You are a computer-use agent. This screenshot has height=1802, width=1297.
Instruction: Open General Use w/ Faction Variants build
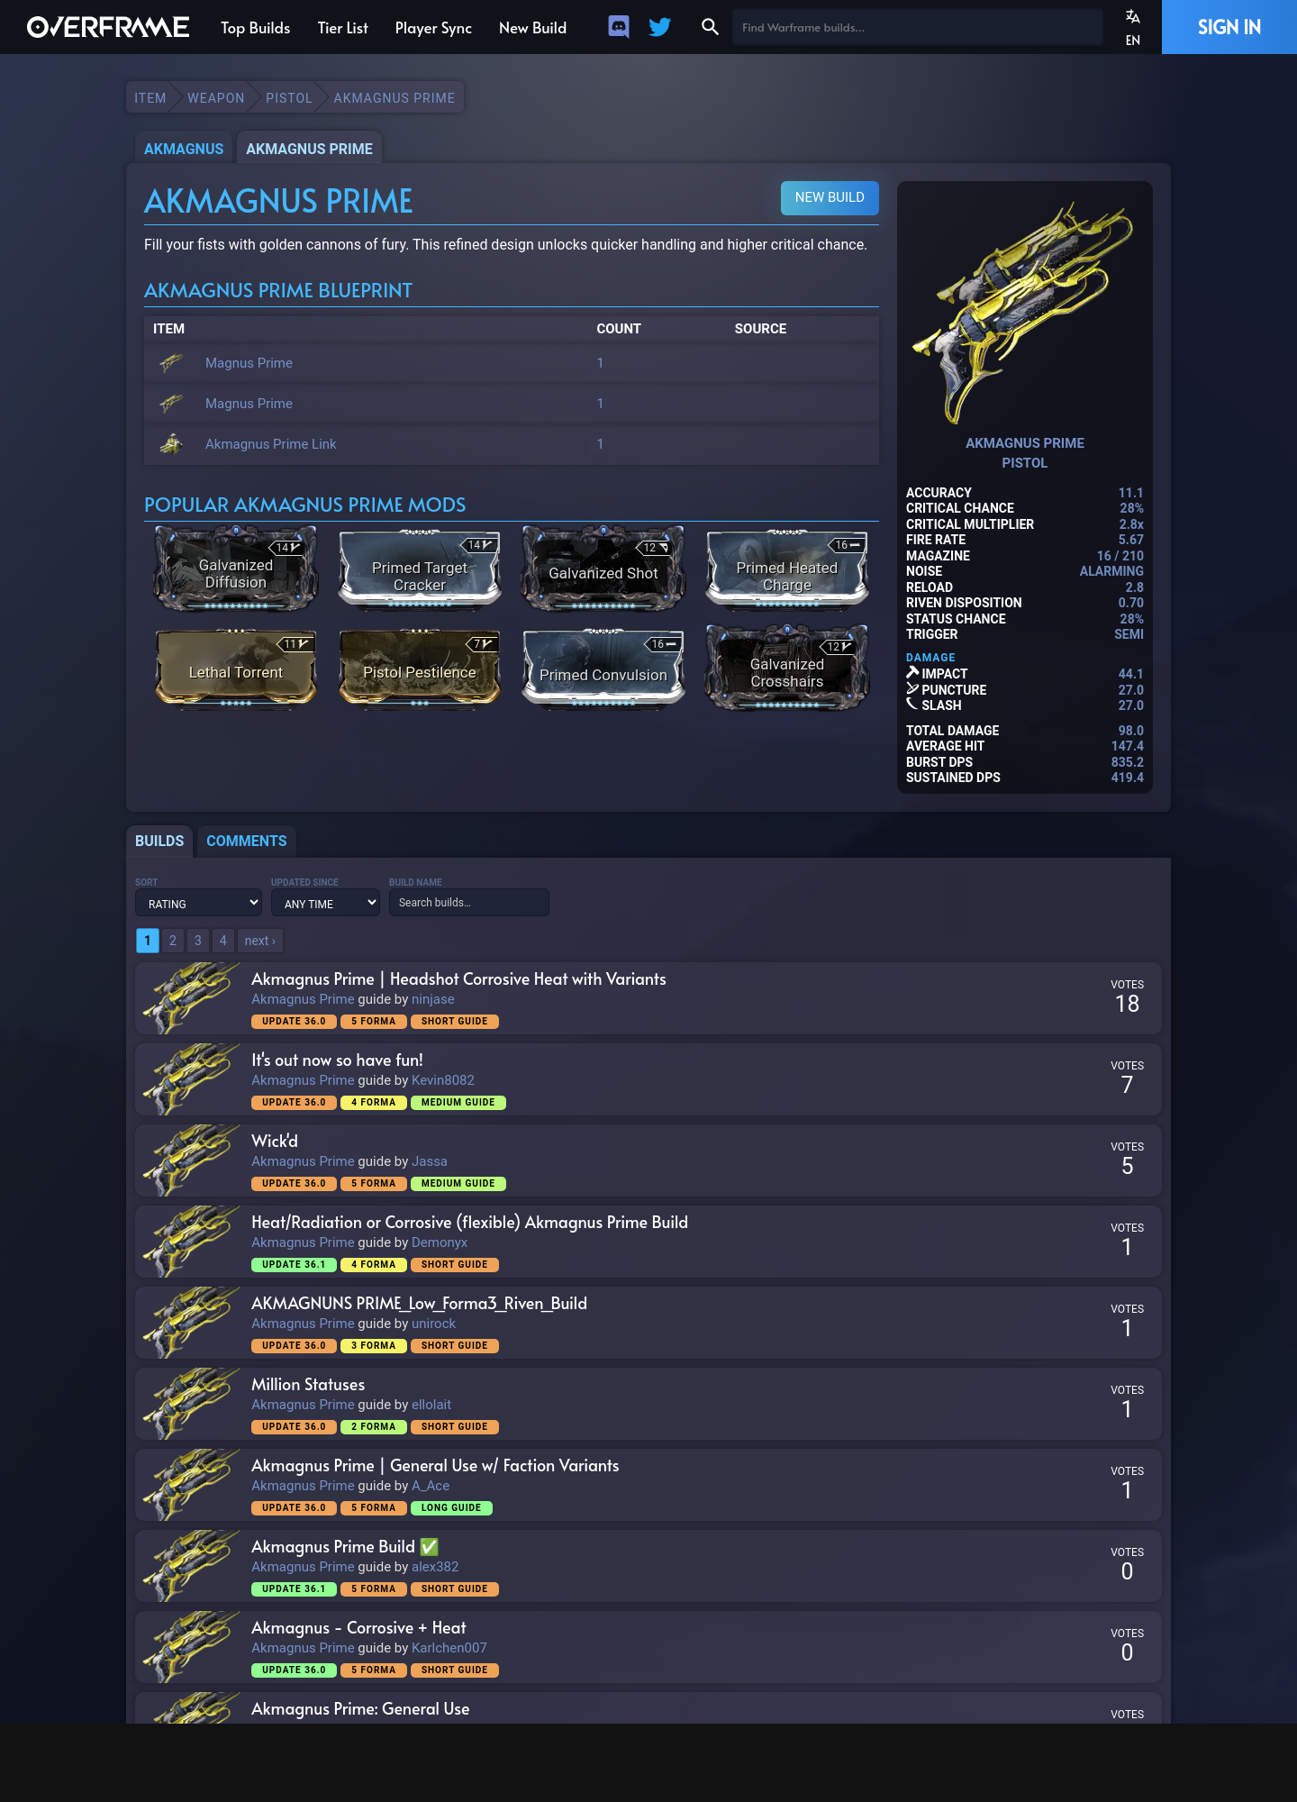[435, 1466]
